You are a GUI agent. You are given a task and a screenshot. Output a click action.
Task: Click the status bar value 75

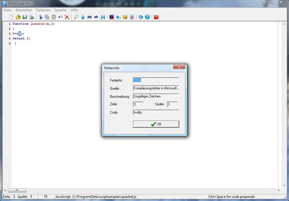45,197
